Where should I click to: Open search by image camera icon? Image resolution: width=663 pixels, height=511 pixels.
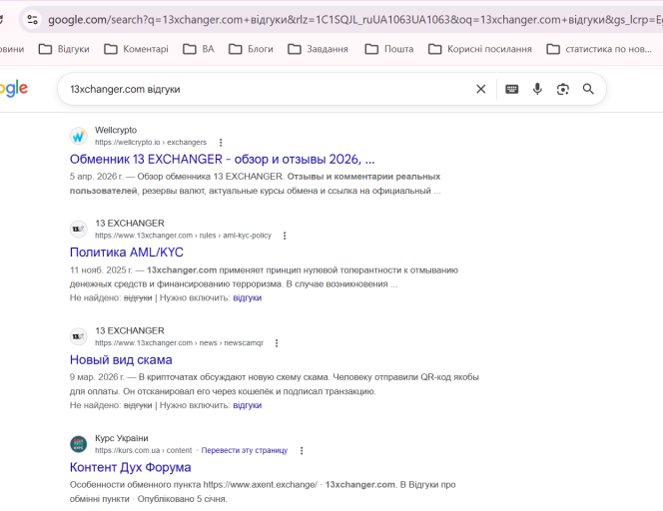click(x=563, y=89)
